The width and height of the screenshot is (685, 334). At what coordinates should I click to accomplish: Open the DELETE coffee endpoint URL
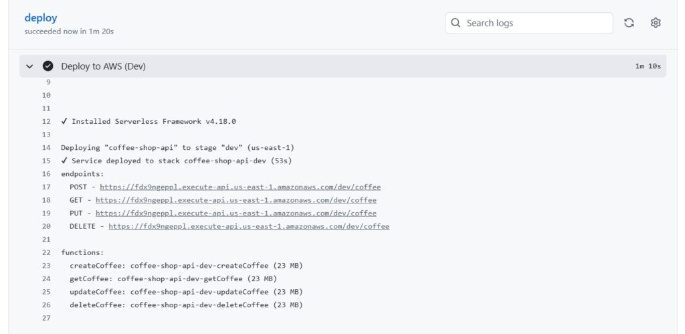click(x=249, y=226)
